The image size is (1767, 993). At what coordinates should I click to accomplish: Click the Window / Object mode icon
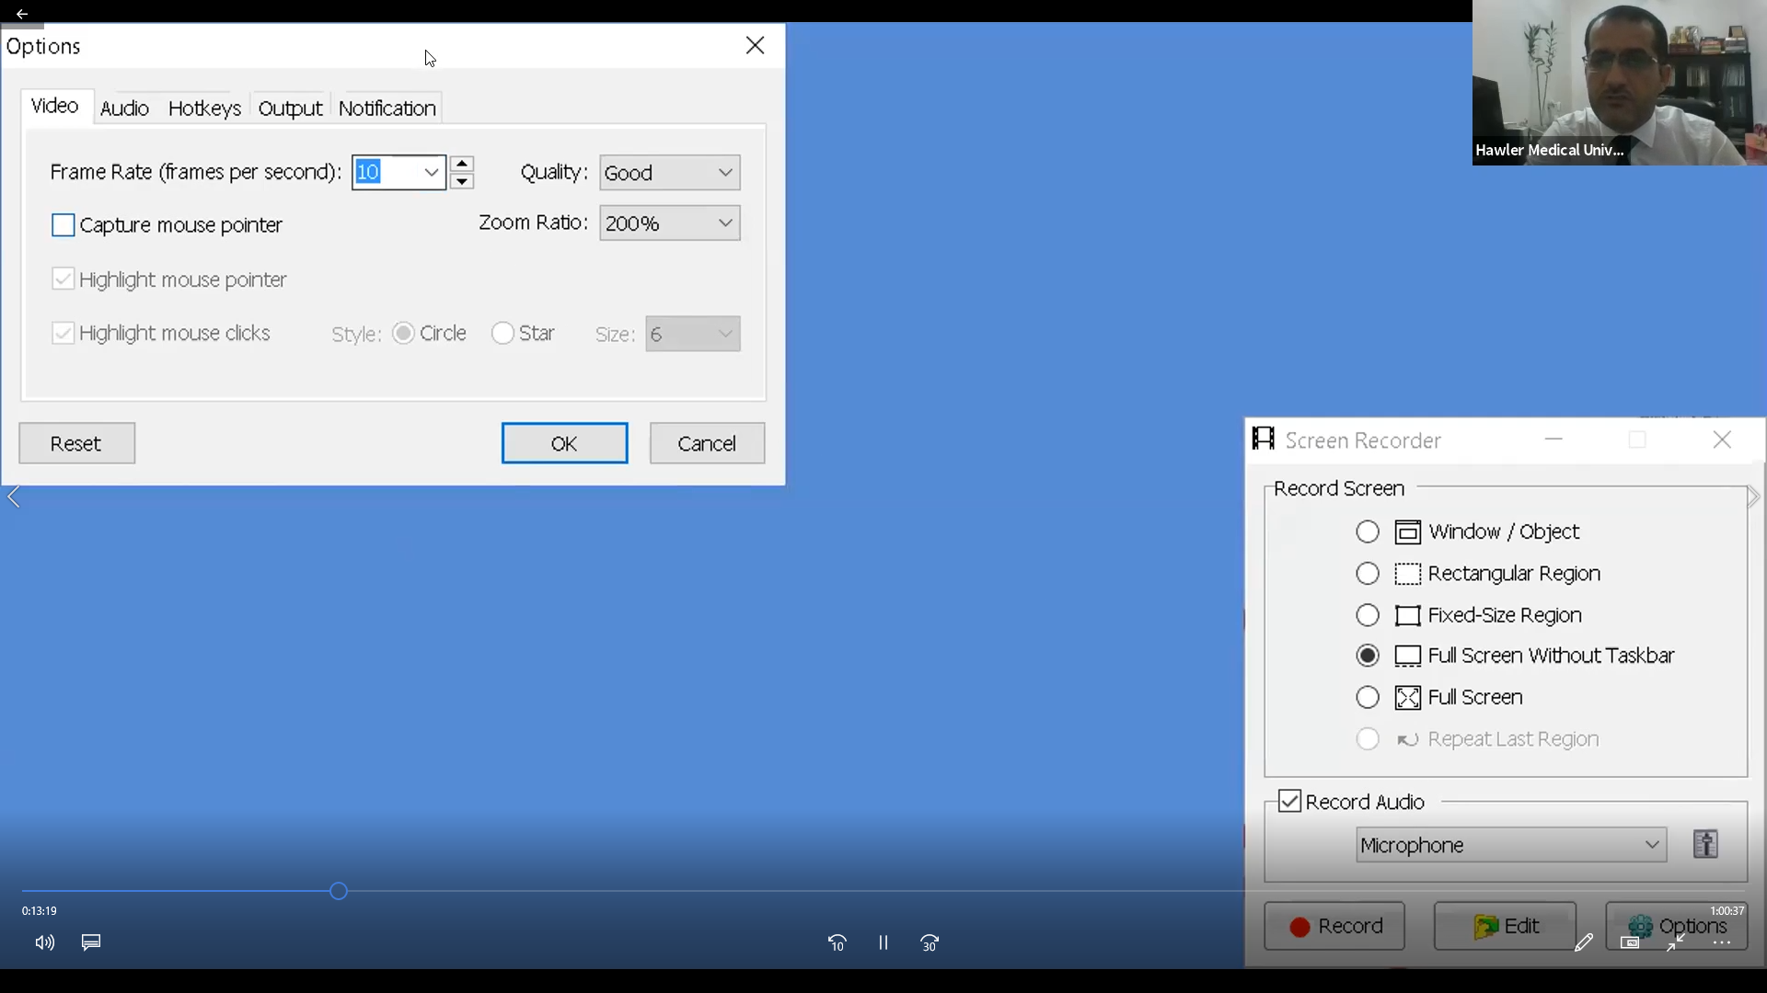click(x=1408, y=532)
